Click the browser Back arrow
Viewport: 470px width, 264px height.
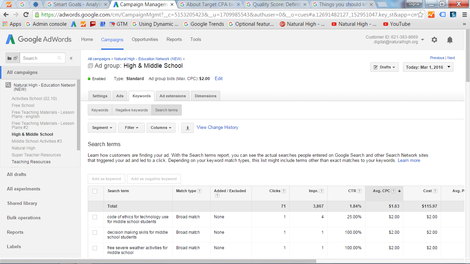click(6, 15)
